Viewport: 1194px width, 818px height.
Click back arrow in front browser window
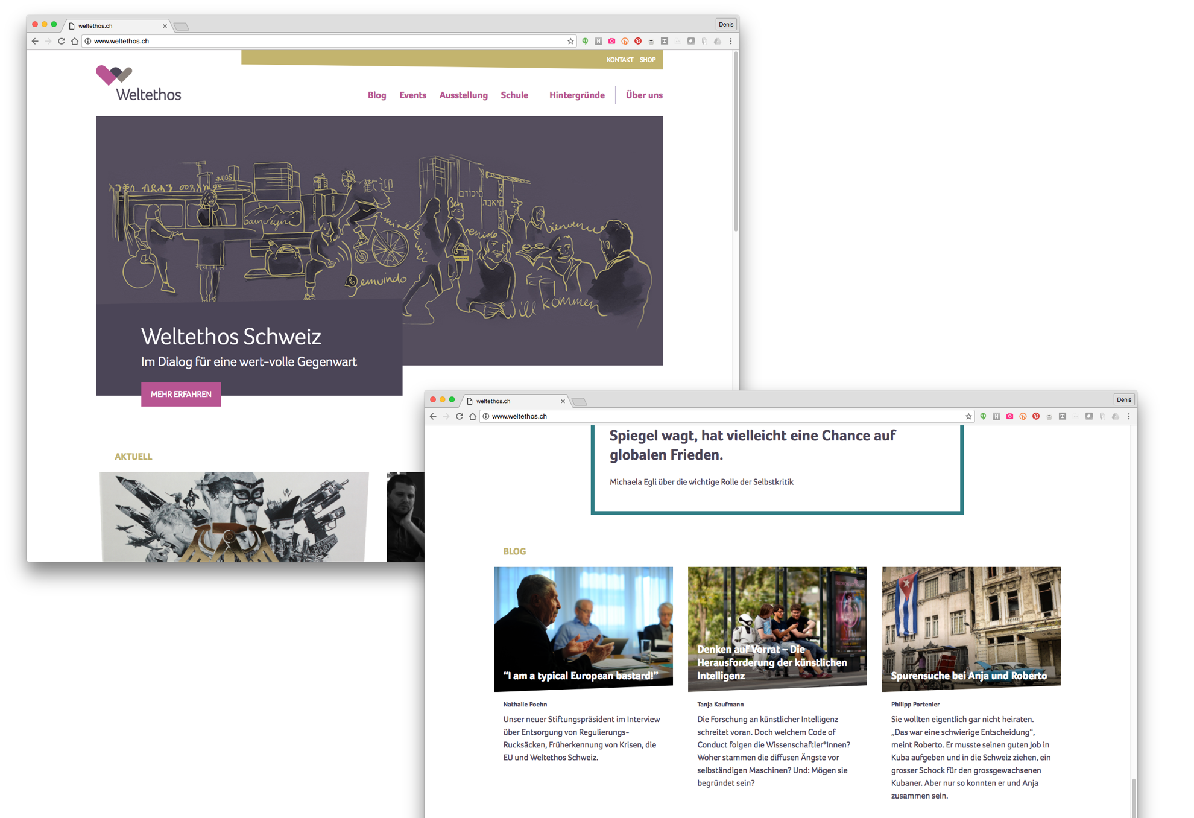[433, 416]
